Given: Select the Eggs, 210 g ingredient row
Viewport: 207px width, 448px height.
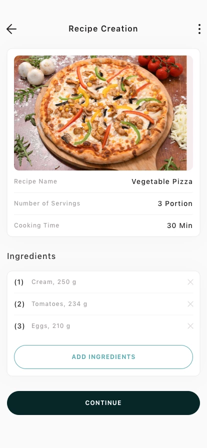Looking at the screenshot, I should click(x=103, y=326).
